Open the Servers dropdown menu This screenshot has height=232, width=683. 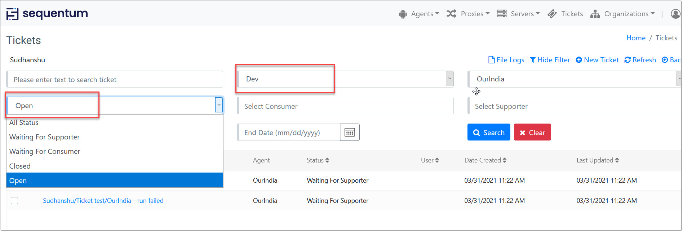coord(518,14)
